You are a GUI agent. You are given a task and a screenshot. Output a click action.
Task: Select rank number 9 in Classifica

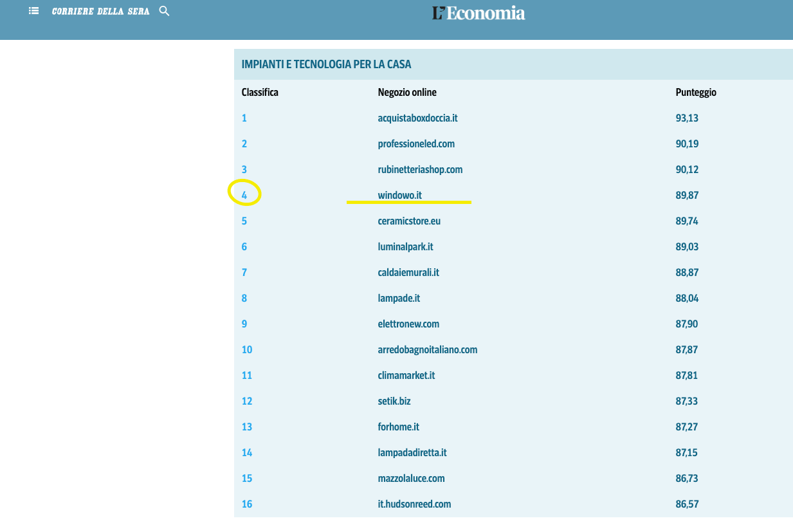[244, 324]
